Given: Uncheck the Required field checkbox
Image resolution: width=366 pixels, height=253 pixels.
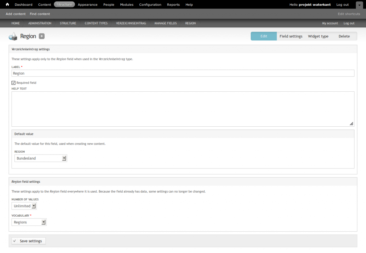Looking at the screenshot, I should 14,83.
